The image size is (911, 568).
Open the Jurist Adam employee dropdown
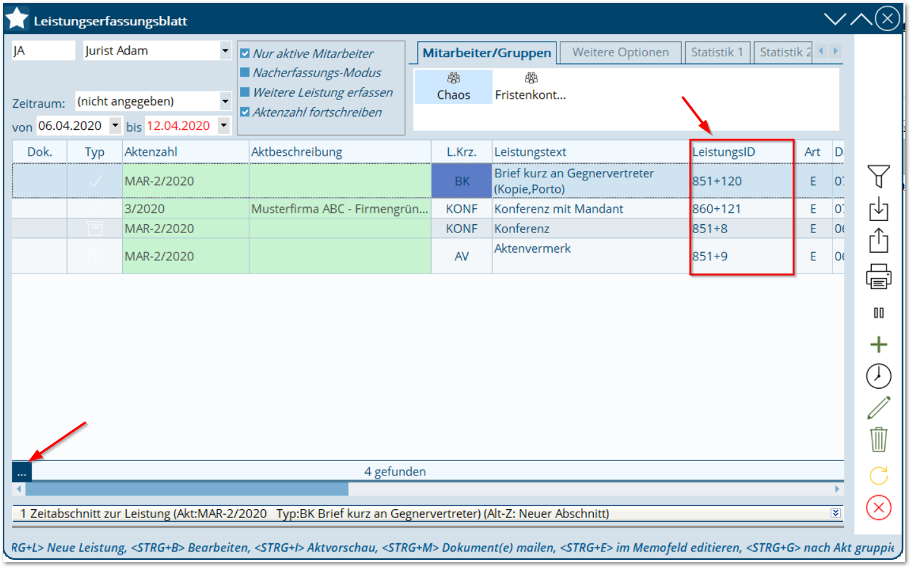[225, 51]
